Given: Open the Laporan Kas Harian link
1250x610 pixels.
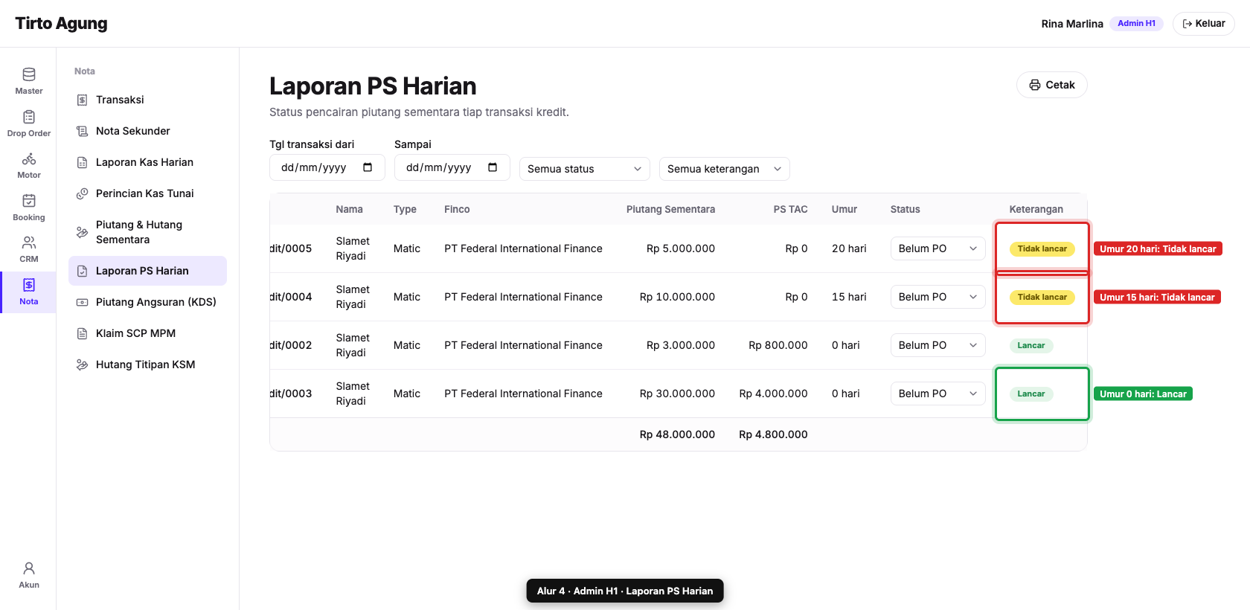Looking at the screenshot, I should (147, 162).
